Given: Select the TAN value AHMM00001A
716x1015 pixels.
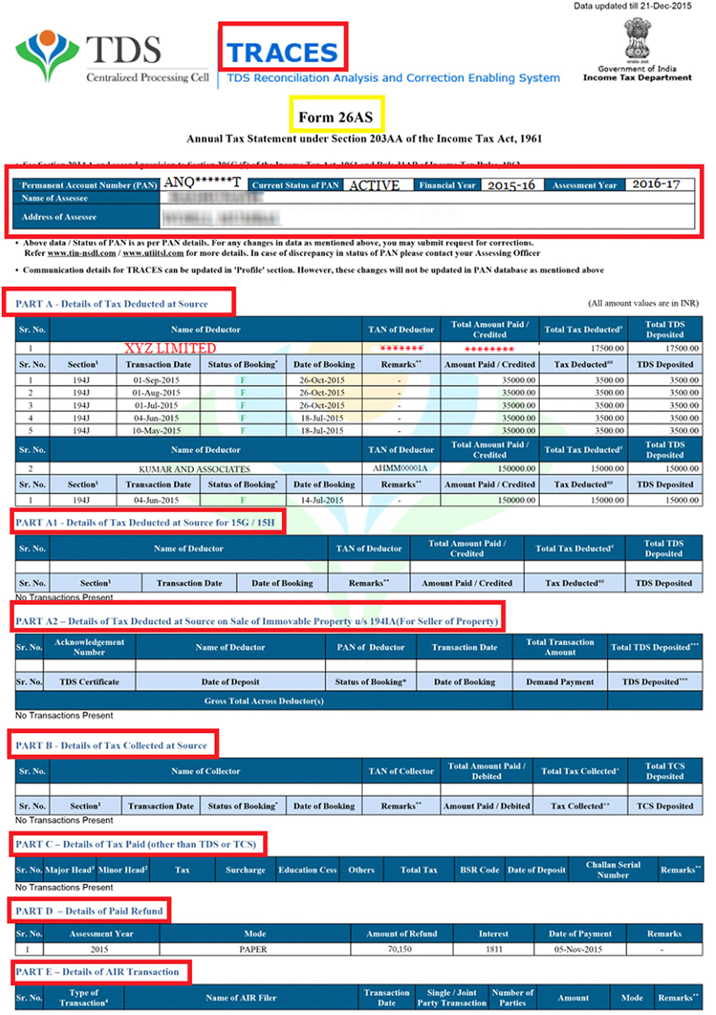Looking at the screenshot, I should click(400, 469).
